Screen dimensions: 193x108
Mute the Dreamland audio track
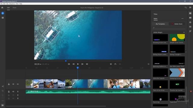click(13, 91)
